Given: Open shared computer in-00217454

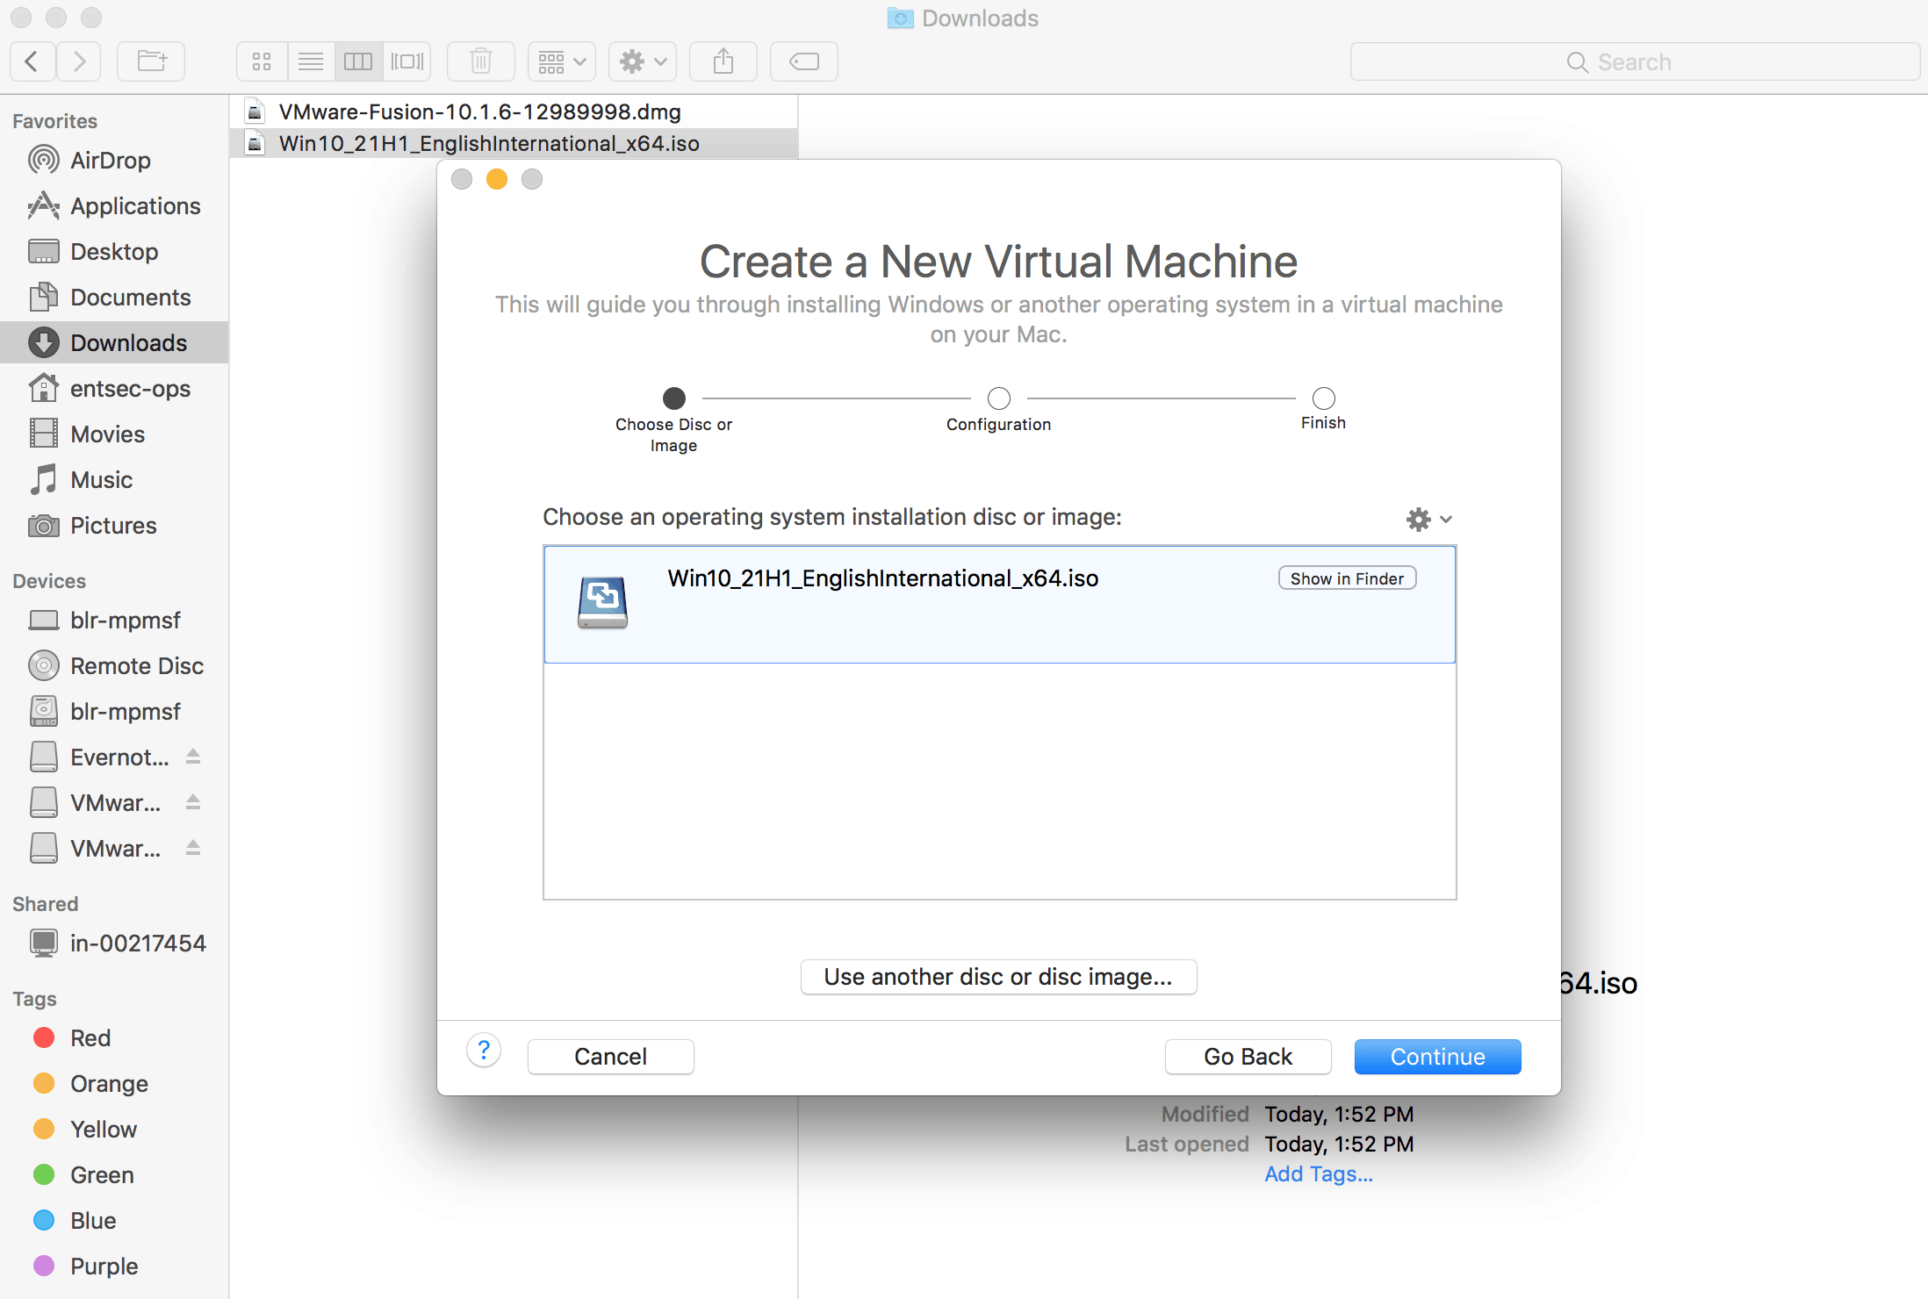Looking at the screenshot, I should pyautogui.click(x=114, y=944).
